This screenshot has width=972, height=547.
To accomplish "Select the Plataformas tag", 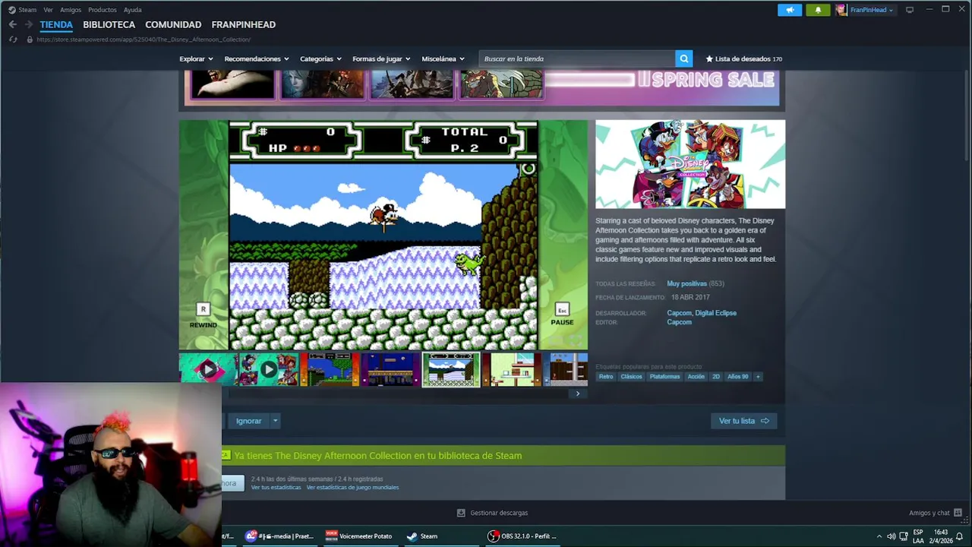I will pos(664,377).
